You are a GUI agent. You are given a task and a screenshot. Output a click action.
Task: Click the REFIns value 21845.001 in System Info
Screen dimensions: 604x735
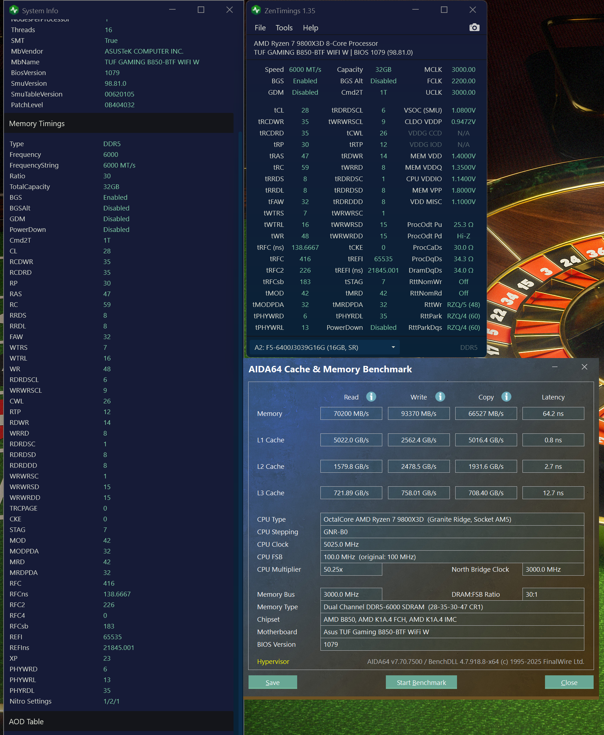[119, 647]
